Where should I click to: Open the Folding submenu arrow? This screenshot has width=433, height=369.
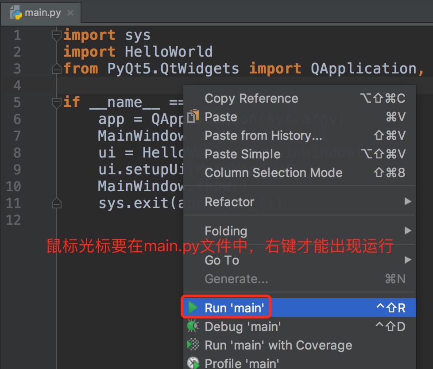[x=408, y=231]
